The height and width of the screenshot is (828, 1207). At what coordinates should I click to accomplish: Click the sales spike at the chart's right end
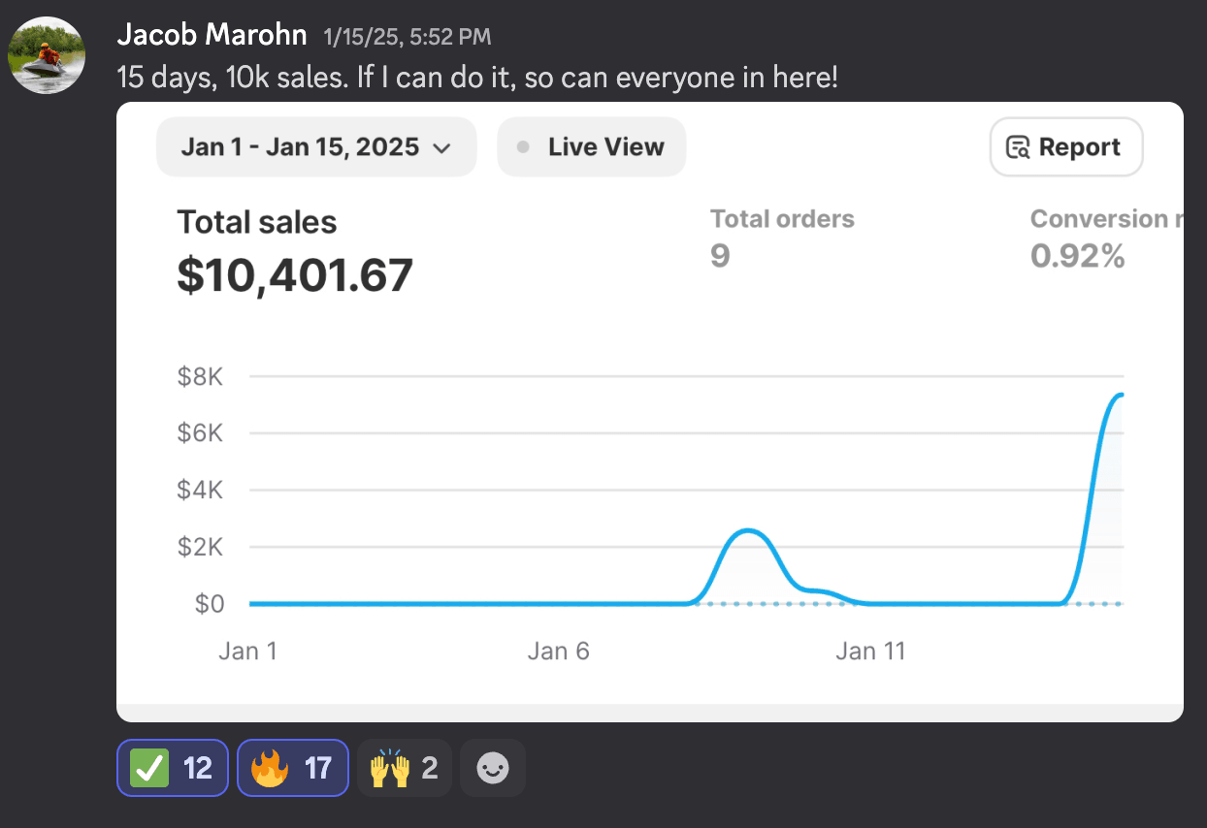click(x=1116, y=397)
